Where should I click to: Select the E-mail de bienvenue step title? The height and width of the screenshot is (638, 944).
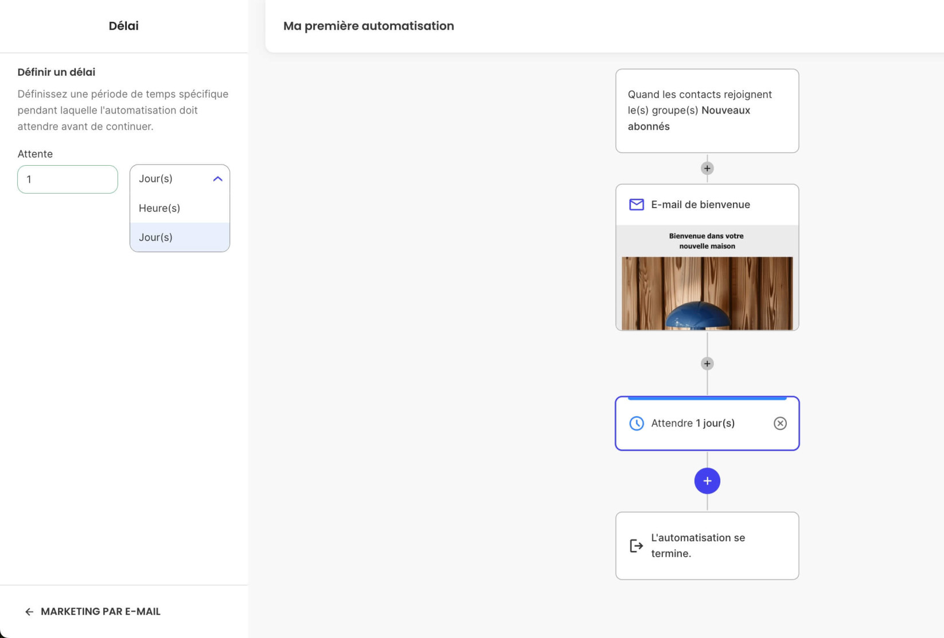[700, 205]
